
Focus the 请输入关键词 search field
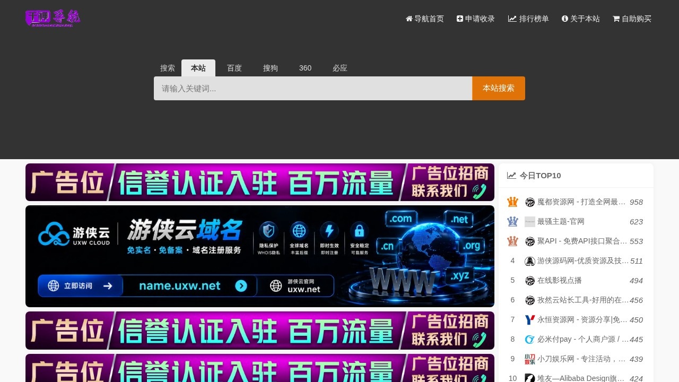click(x=313, y=88)
